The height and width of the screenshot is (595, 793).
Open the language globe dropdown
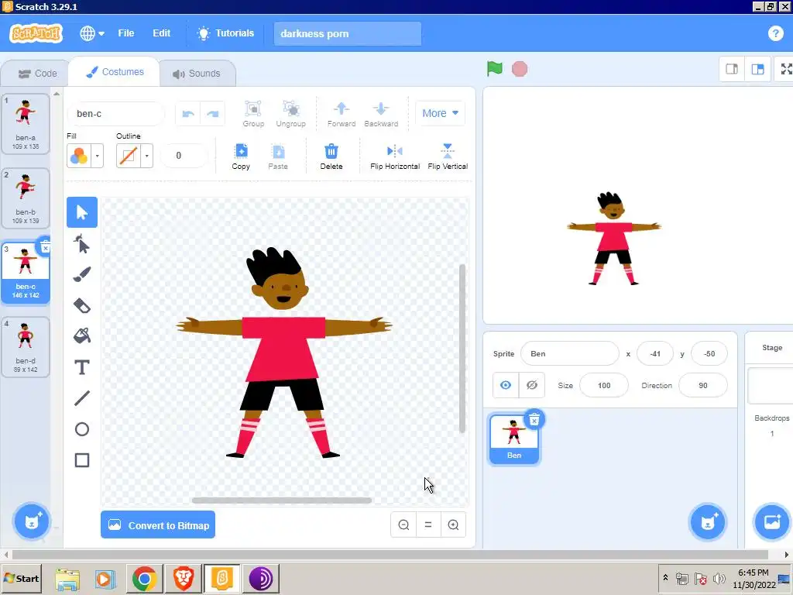tap(92, 33)
